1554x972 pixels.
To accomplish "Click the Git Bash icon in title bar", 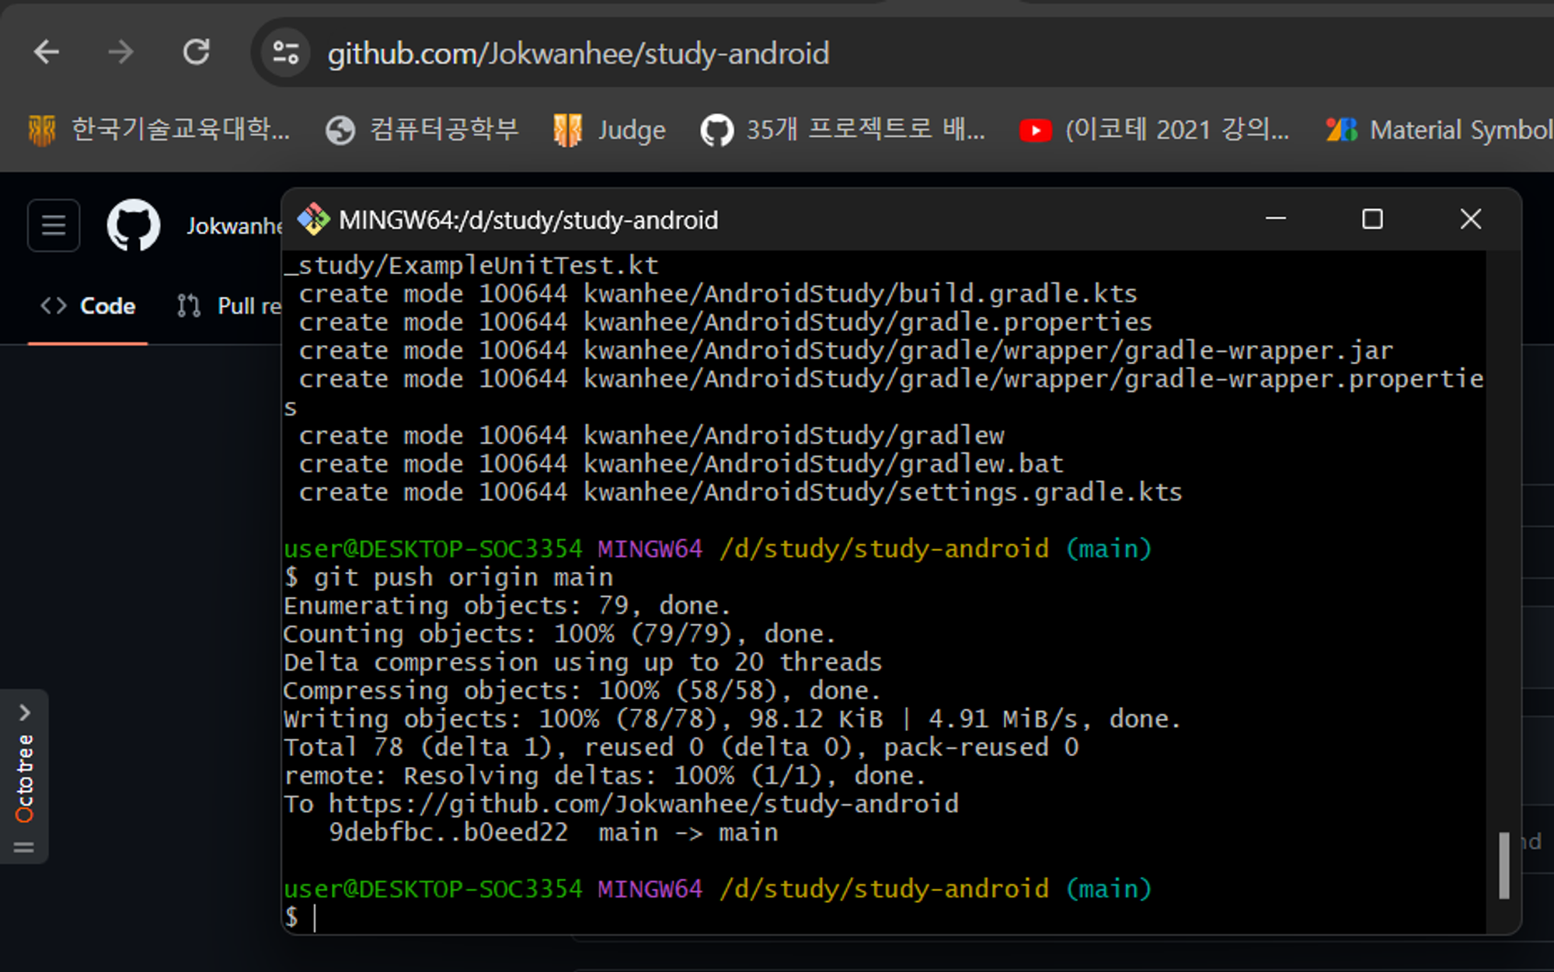I will [314, 220].
